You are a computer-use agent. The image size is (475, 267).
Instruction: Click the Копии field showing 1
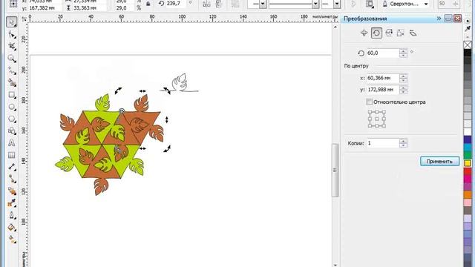(x=383, y=143)
